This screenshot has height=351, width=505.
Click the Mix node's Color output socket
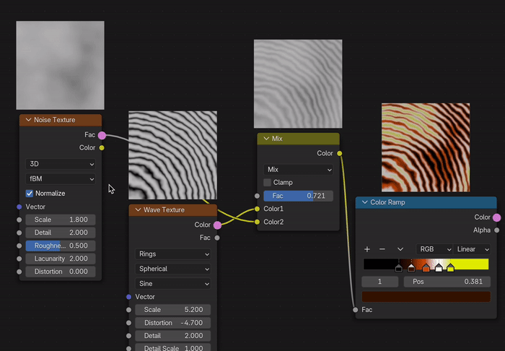tap(340, 153)
